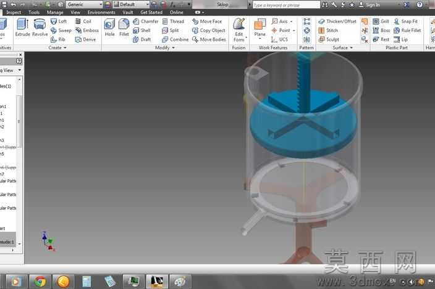The height and width of the screenshot is (289, 435).
Task: Select the Revolve tool
Action: 40,27
